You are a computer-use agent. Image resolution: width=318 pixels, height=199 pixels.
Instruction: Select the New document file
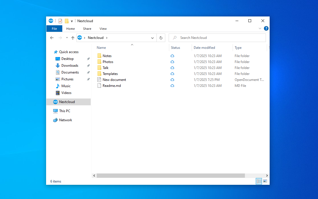(114, 80)
